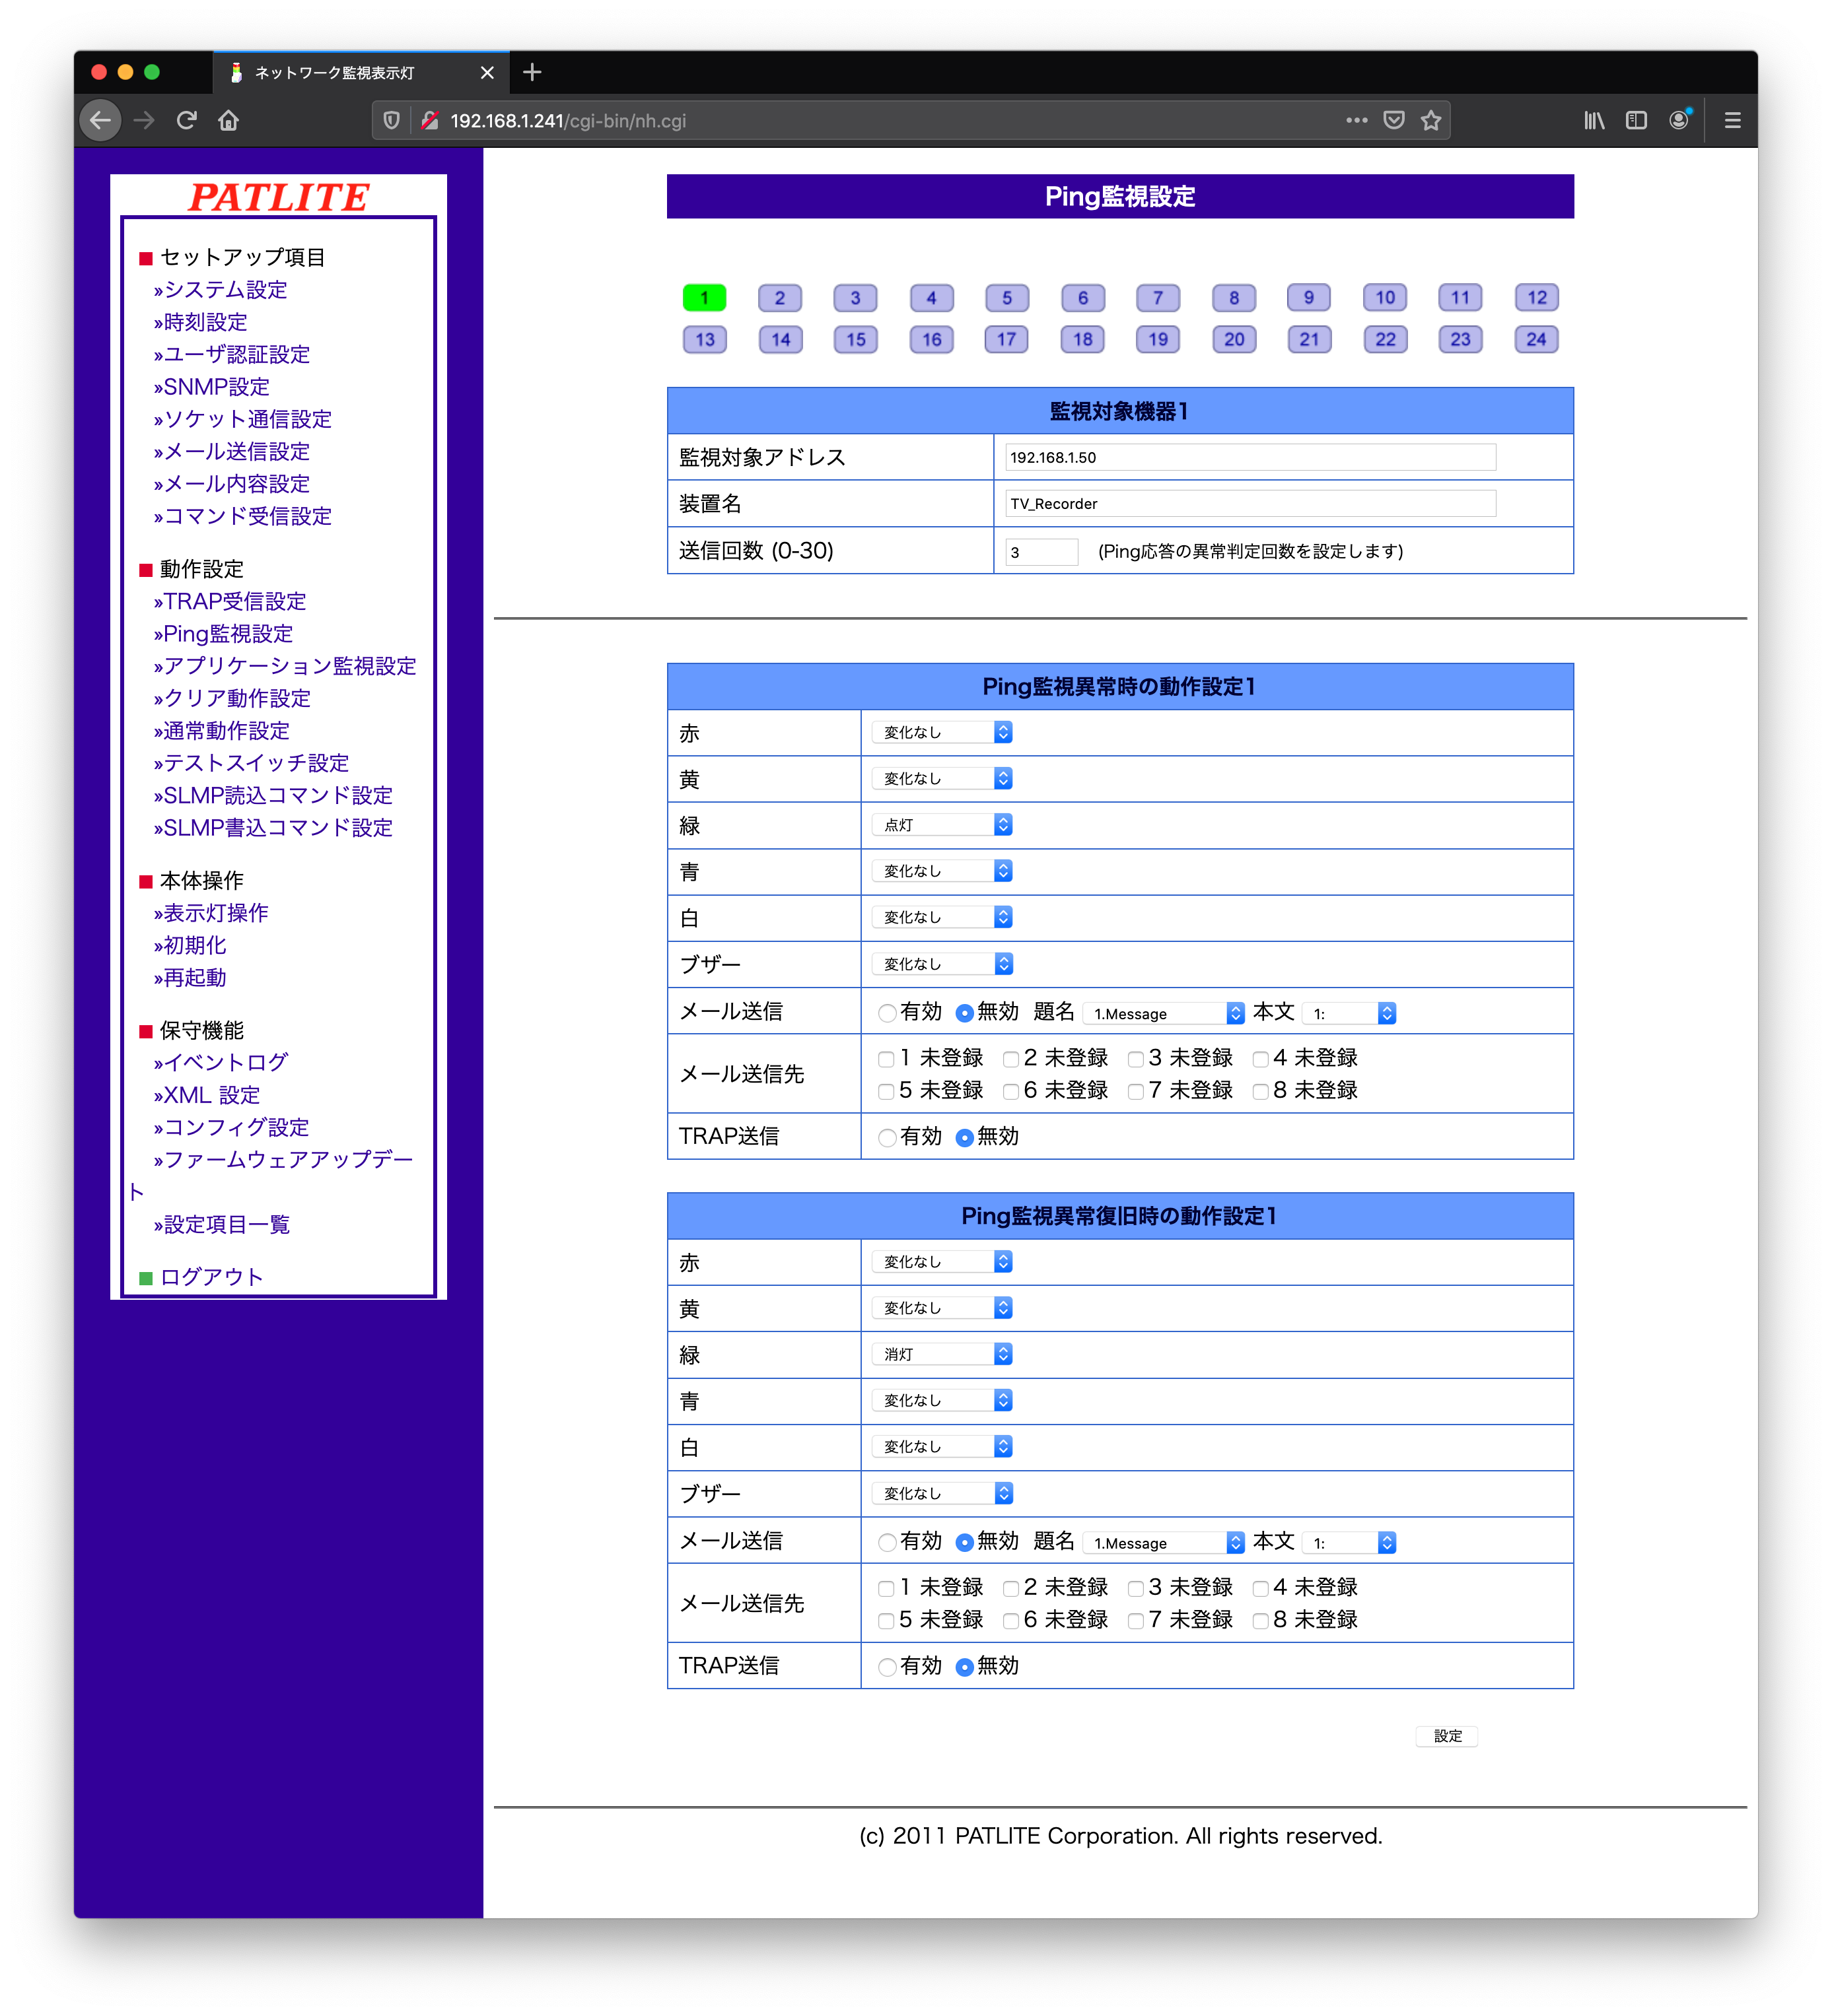Select 無効 for メール送信 in abnormal settings
This screenshot has height=2016, width=1832.
[x=964, y=1013]
